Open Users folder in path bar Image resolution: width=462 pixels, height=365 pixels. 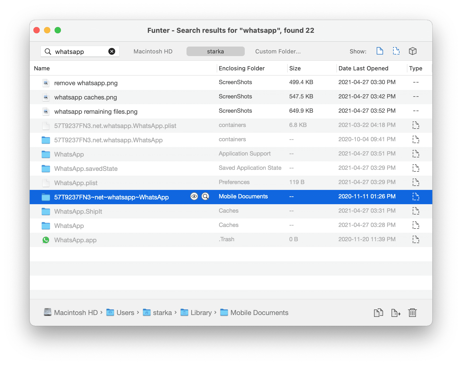120,313
